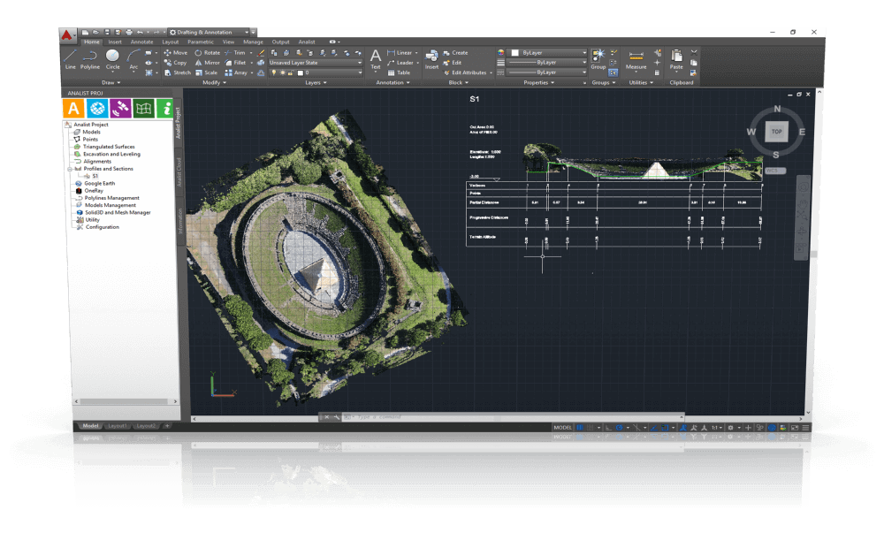Open the Drafting & Annotation workspace dropdown
This screenshot has width=884, height=548.
pos(211,32)
